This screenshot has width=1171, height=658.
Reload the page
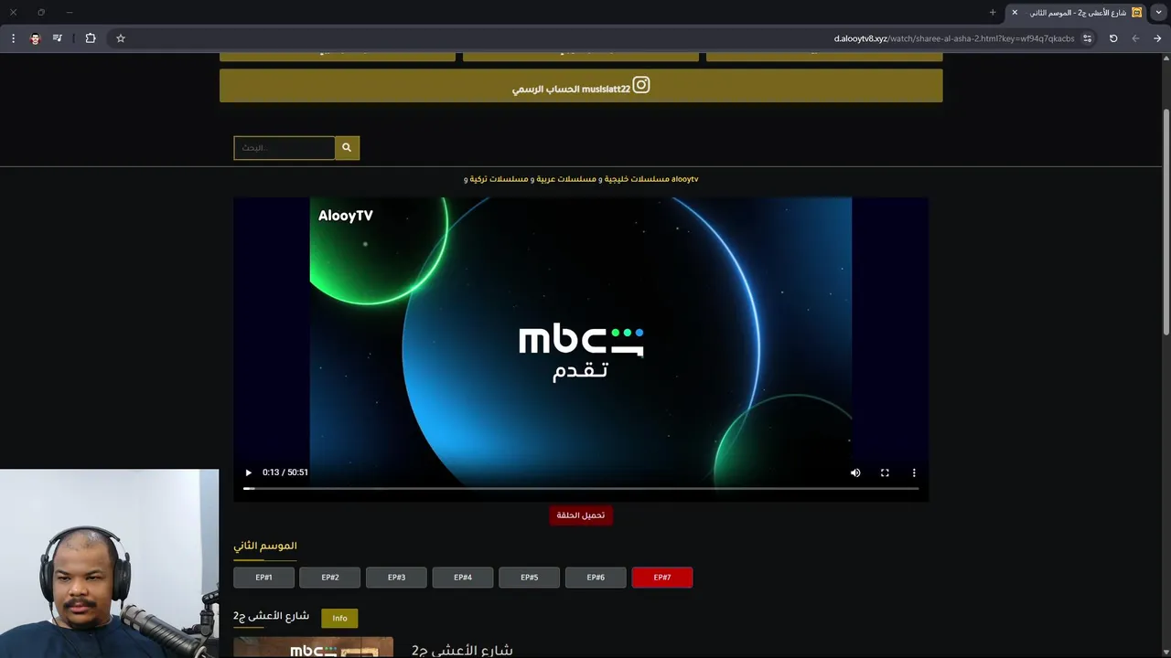(x=1113, y=38)
